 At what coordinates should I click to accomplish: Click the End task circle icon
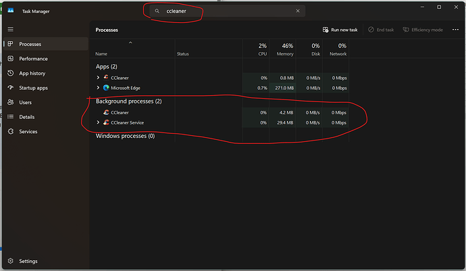pos(371,30)
